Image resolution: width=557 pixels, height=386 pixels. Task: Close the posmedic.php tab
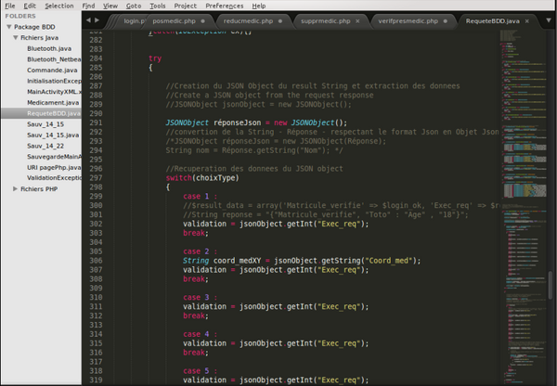[x=202, y=19]
